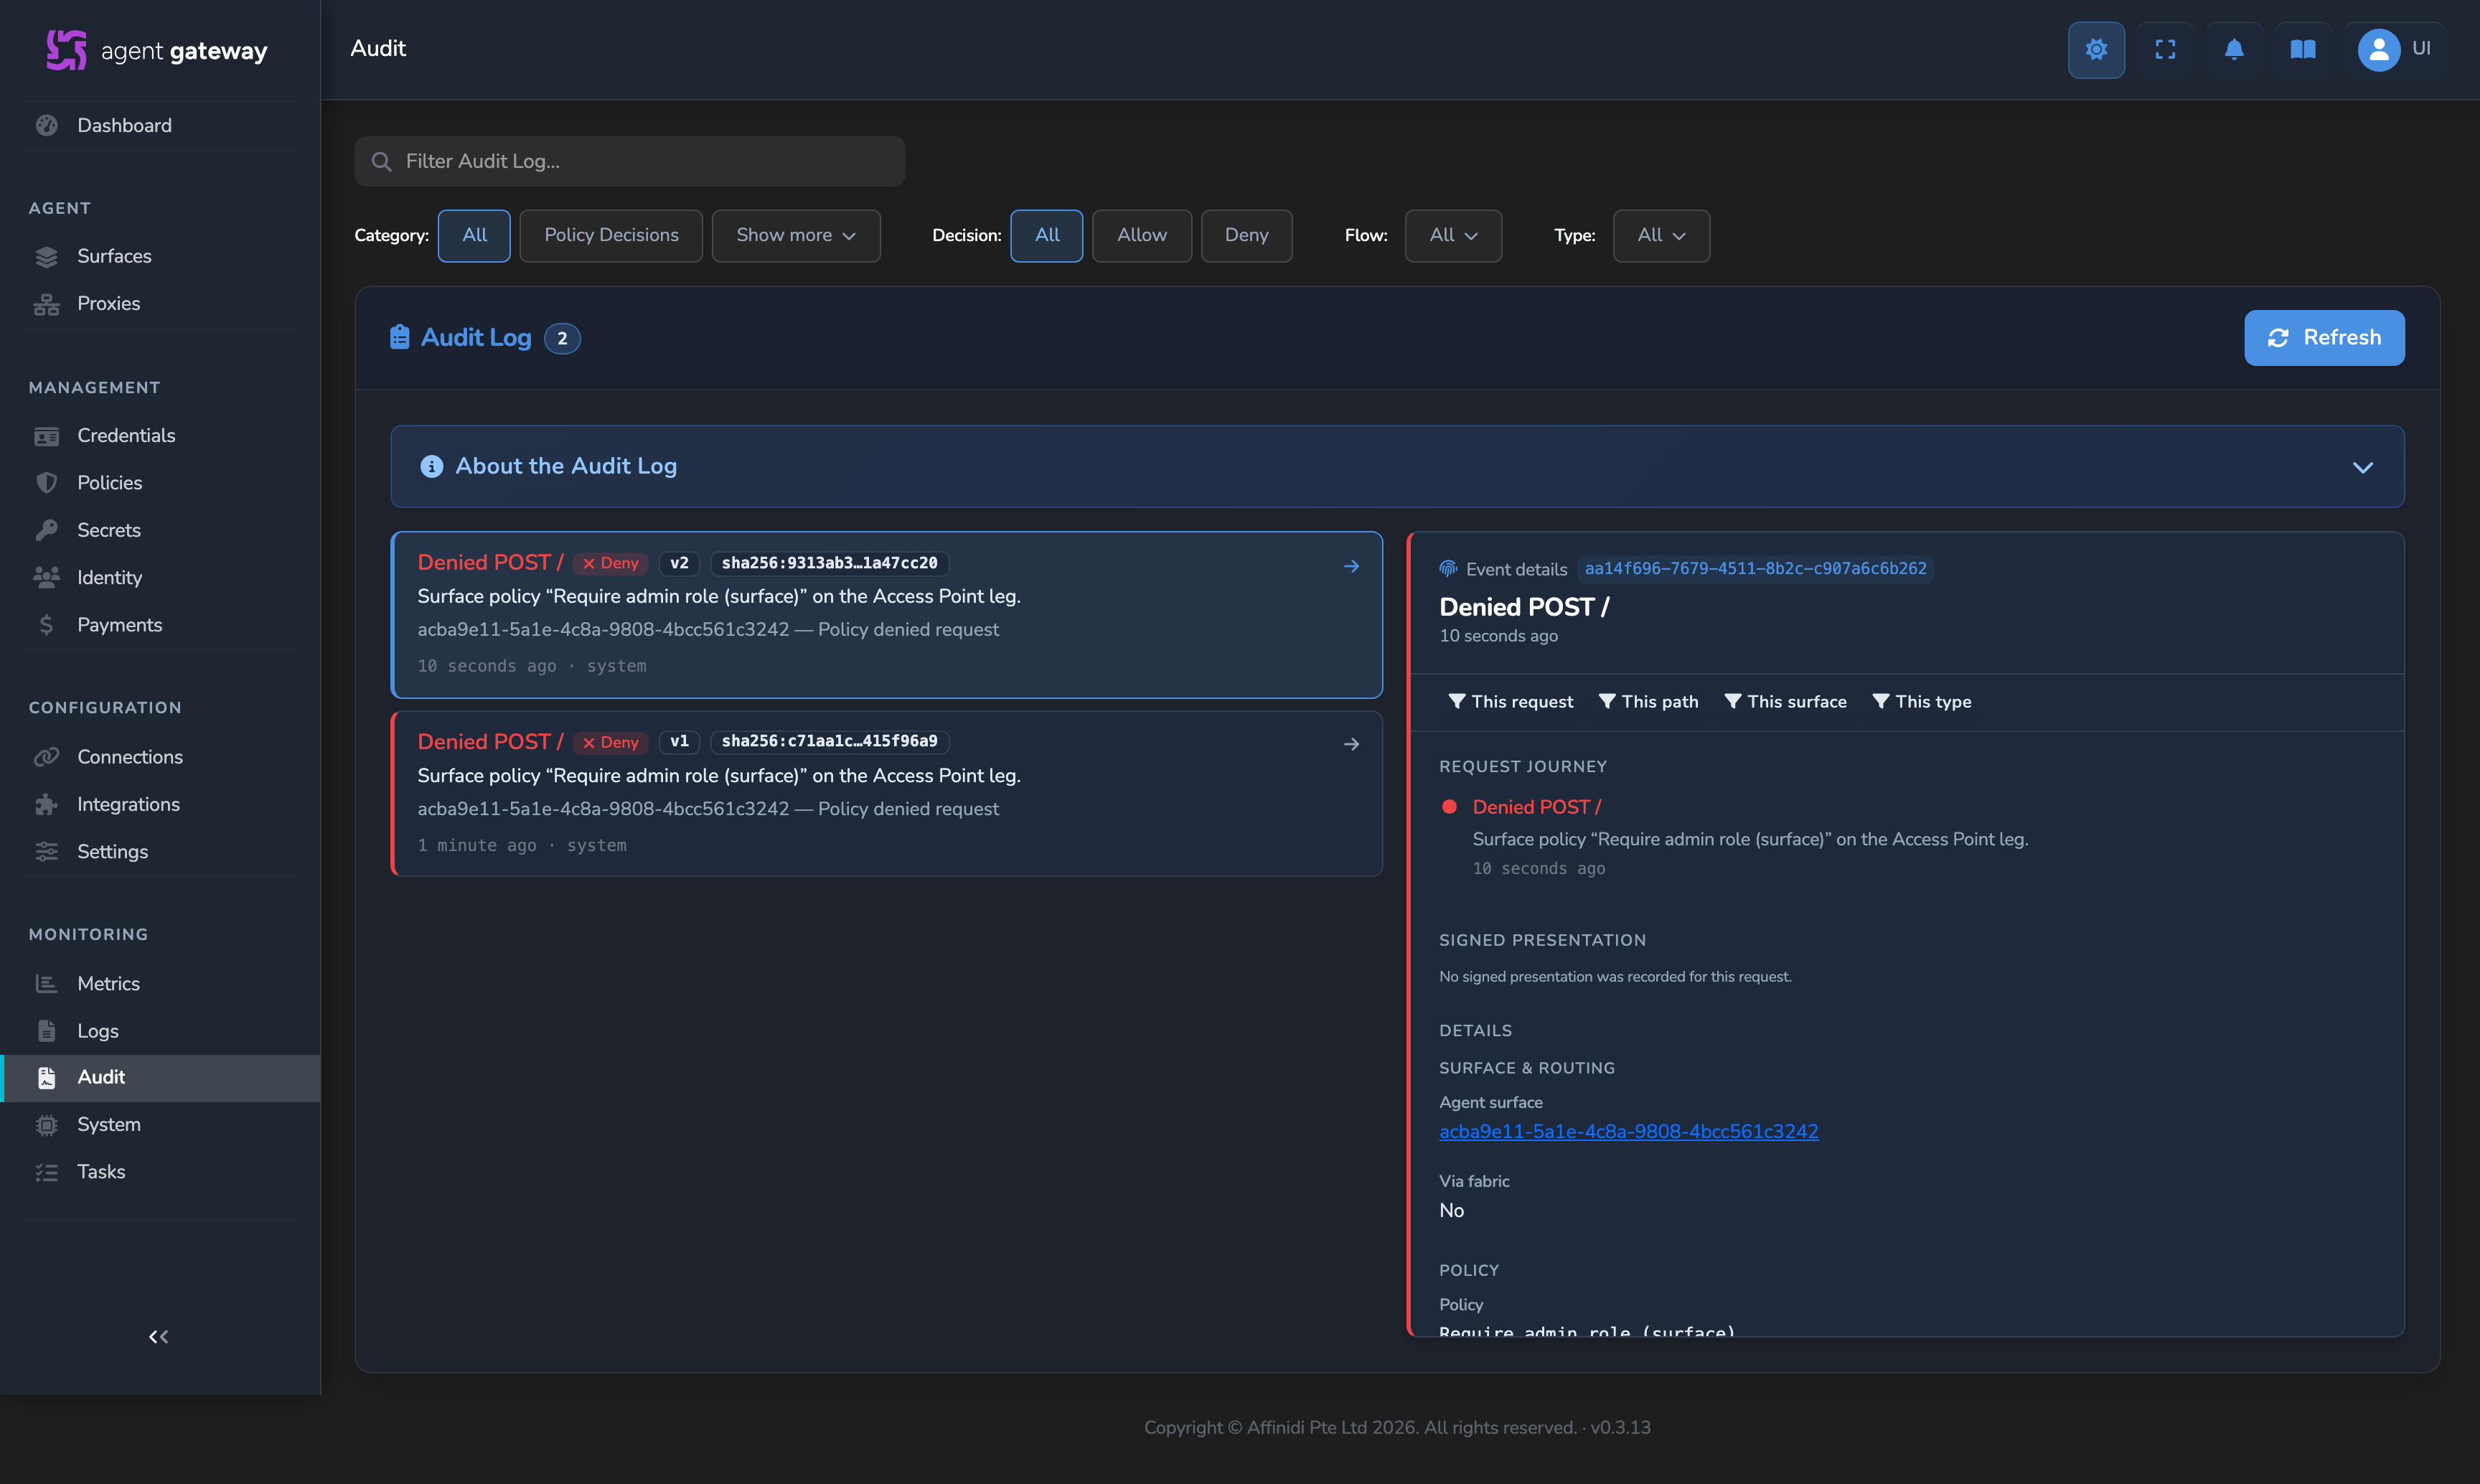Screen dimensions: 2480x1484
Task: Open the Flow dropdown
Action: 1453,236
